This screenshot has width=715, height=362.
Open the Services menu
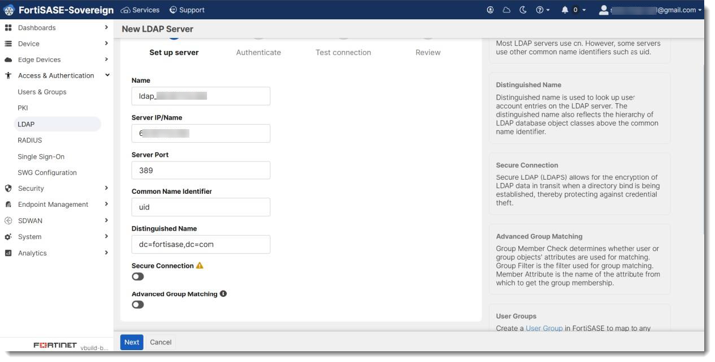point(140,10)
